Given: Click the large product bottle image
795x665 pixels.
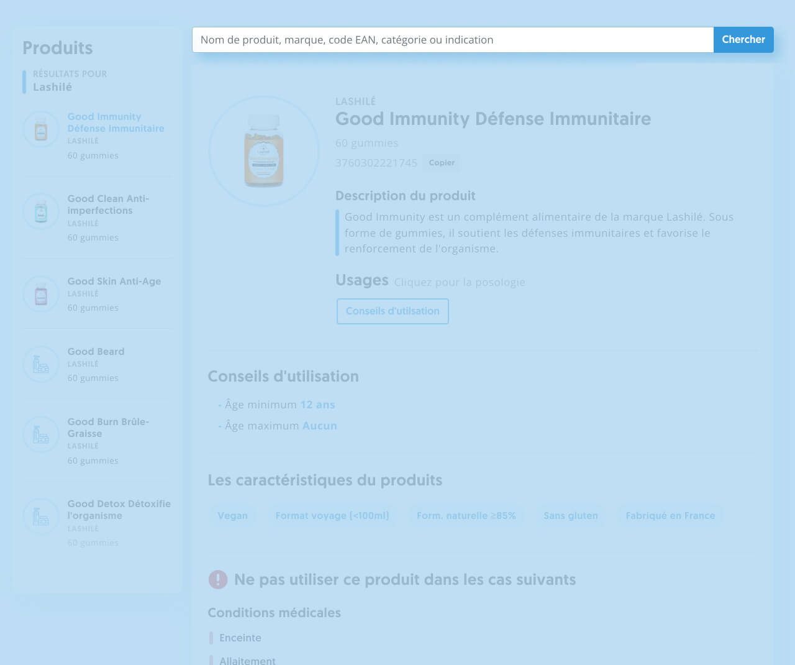Looking at the screenshot, I should click(264, 151).
